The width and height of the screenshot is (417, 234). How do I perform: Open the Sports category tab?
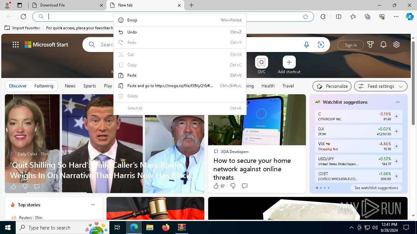click(x=90, y=86)
